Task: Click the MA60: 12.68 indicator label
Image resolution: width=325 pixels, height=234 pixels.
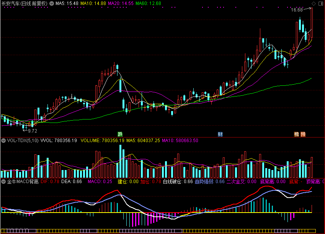Action: click(148, 3)
